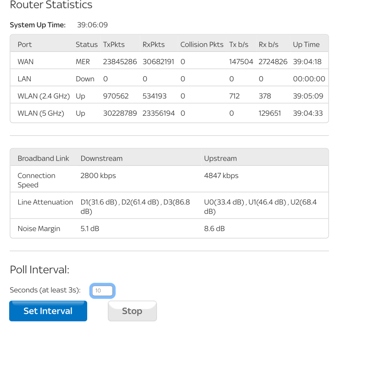Focus the poll interval seconds field

click(102, 291)
